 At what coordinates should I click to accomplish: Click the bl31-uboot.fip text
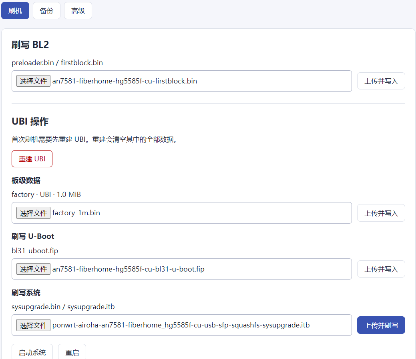pos(35,250)
